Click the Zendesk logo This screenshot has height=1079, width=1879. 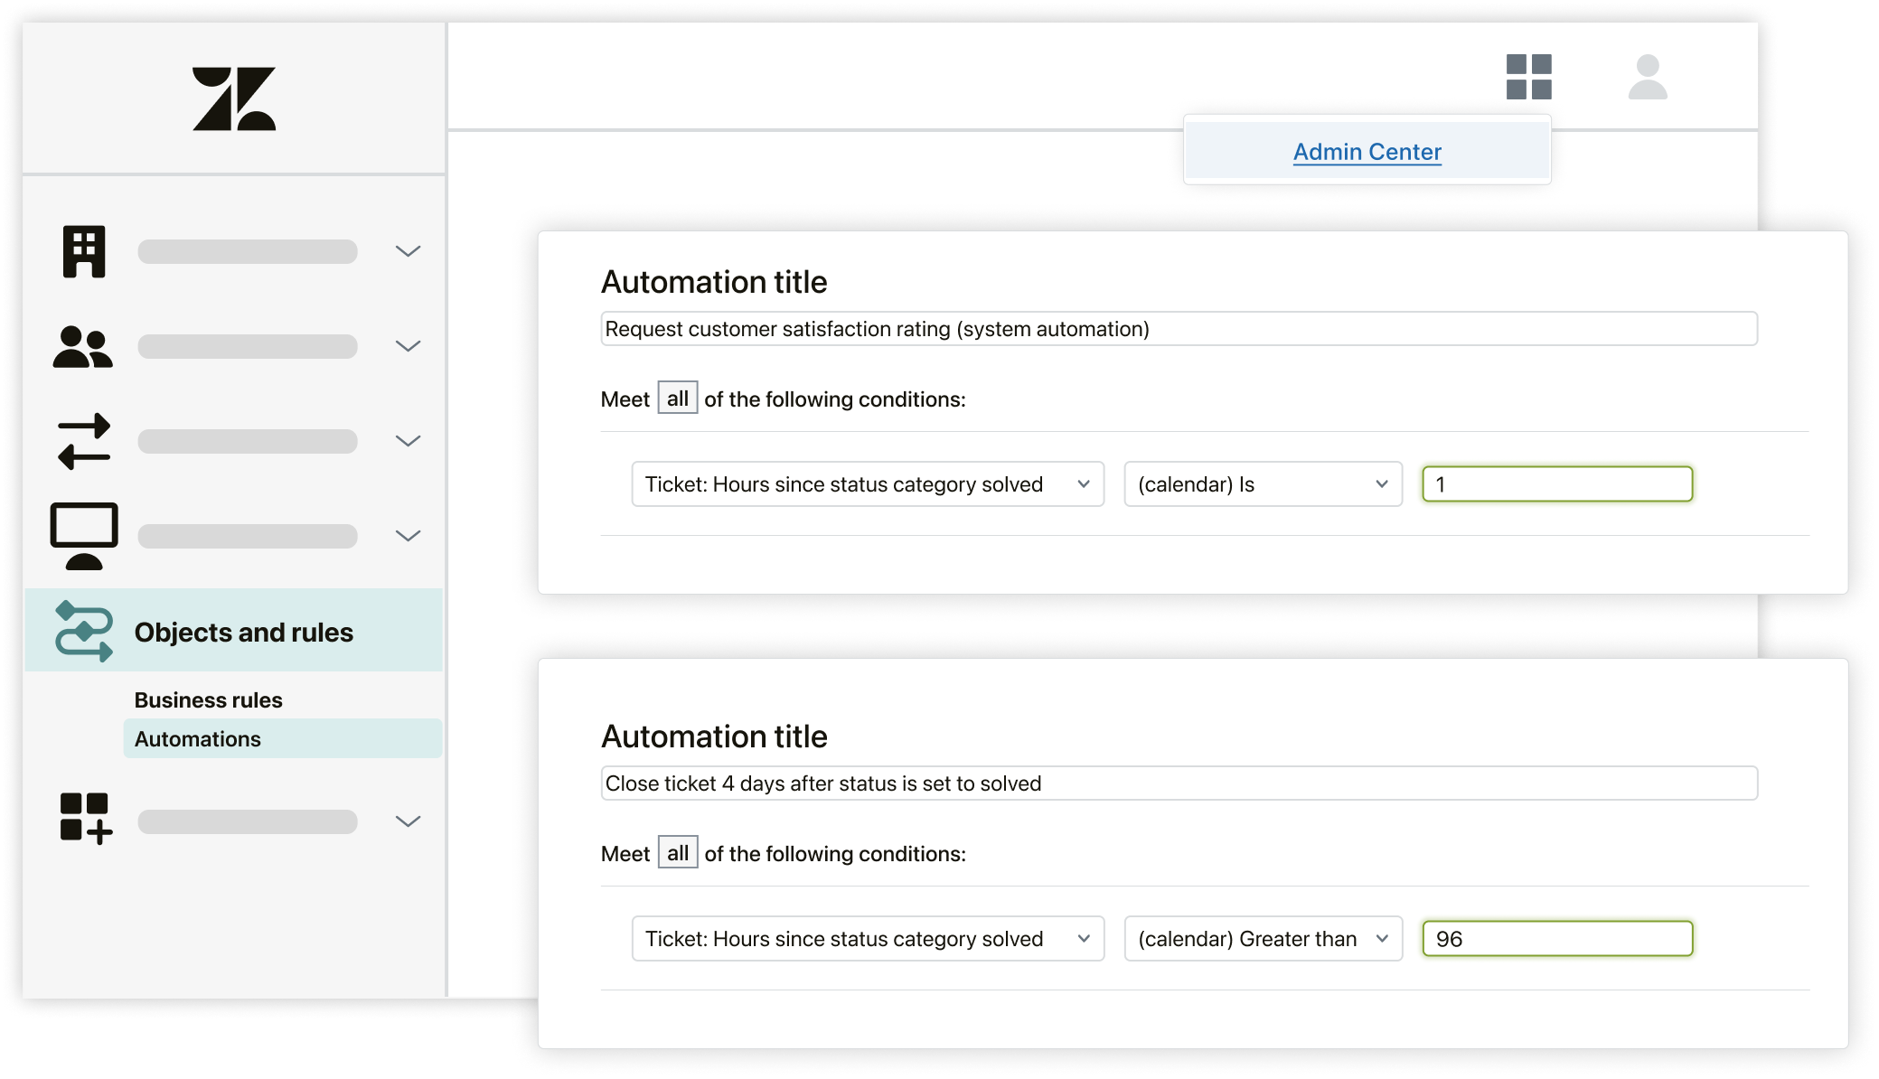tap(234, 99)
